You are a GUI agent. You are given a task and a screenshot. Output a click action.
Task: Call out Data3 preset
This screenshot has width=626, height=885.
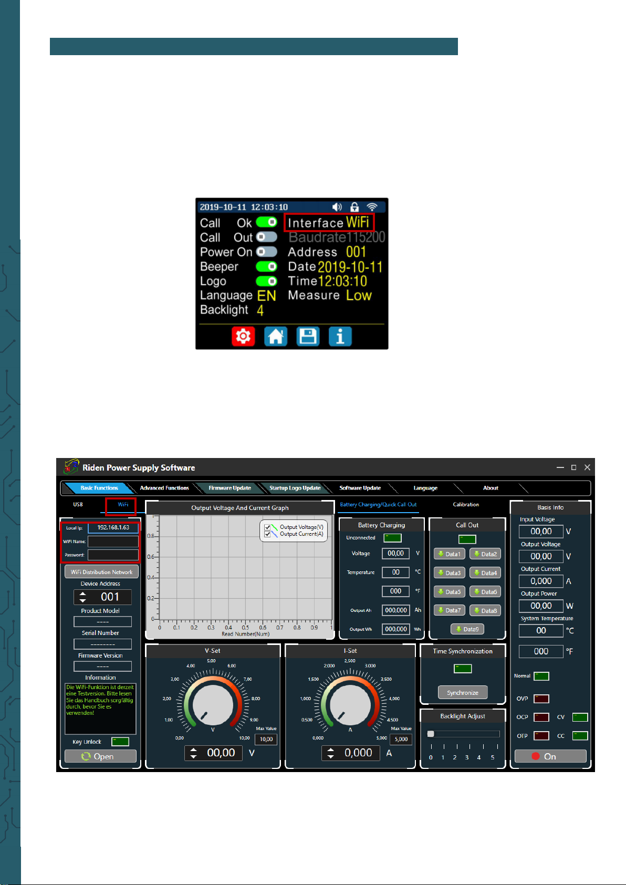pyautogui.click(x=449, y=572)
